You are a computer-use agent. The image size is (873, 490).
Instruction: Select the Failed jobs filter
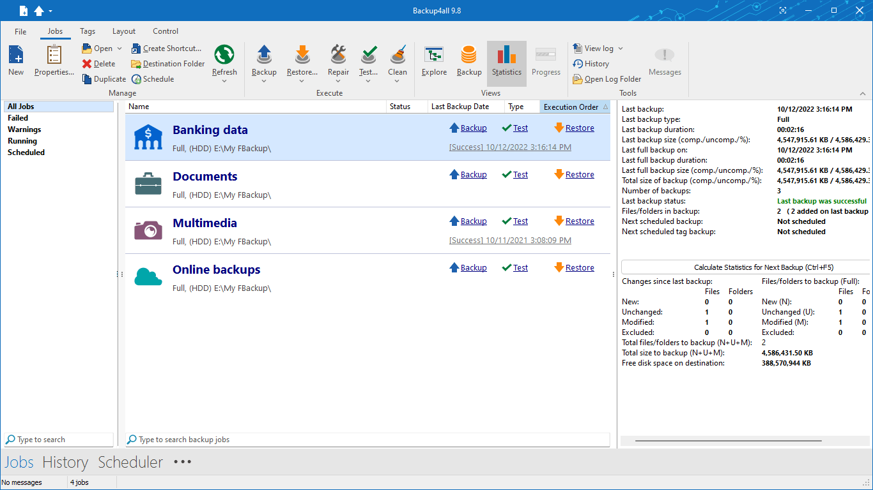18,118
